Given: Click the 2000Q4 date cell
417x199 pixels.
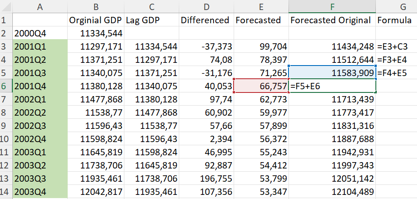Looking at the screenshot, I should [40, 33].
